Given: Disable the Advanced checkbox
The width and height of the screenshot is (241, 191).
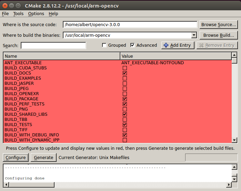Looking at the screenshot, I should click(x=132, y=45).
